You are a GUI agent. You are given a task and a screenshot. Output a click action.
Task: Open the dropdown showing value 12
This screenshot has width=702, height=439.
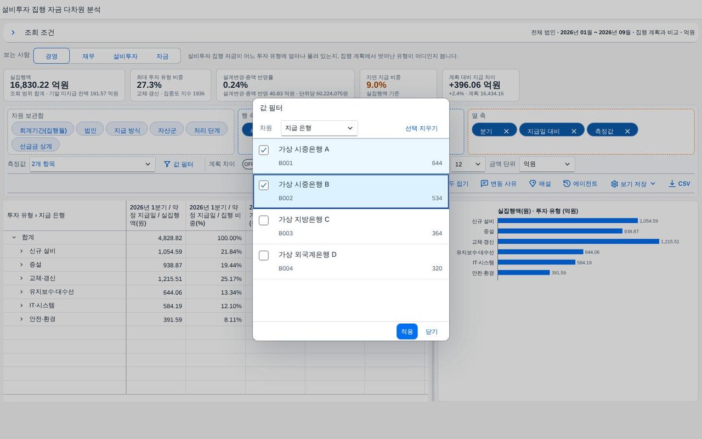pos(467,164)
